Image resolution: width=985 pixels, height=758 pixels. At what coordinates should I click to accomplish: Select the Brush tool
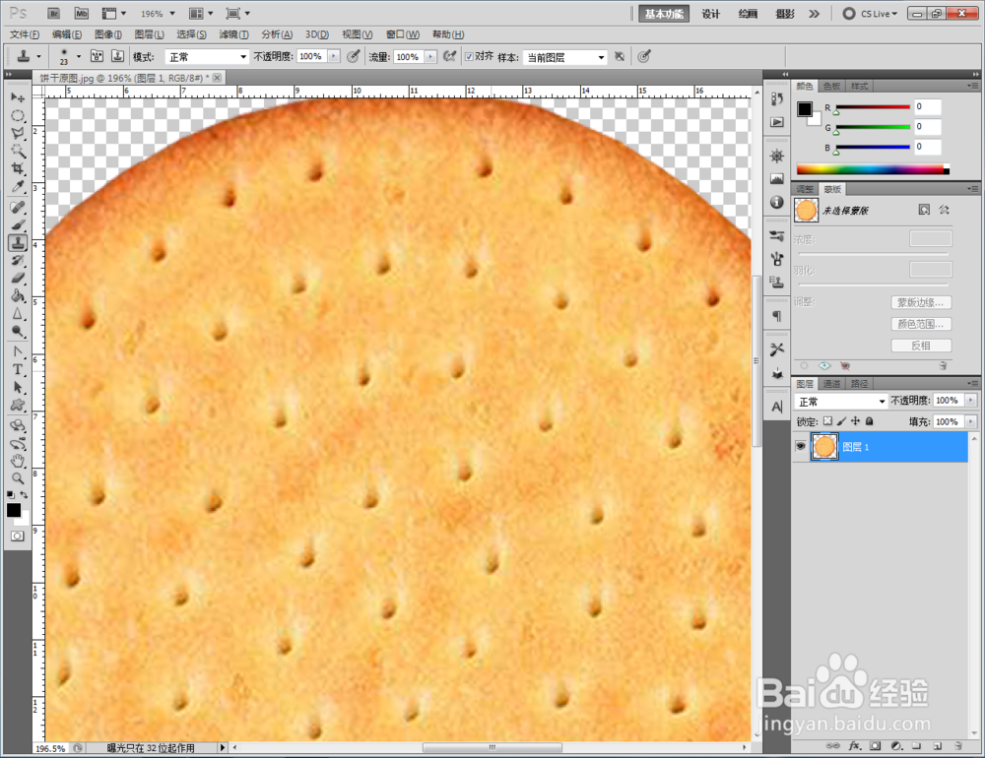[18, 224]
